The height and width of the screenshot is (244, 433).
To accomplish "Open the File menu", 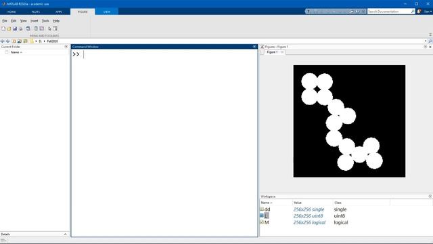I will [5, 21].
